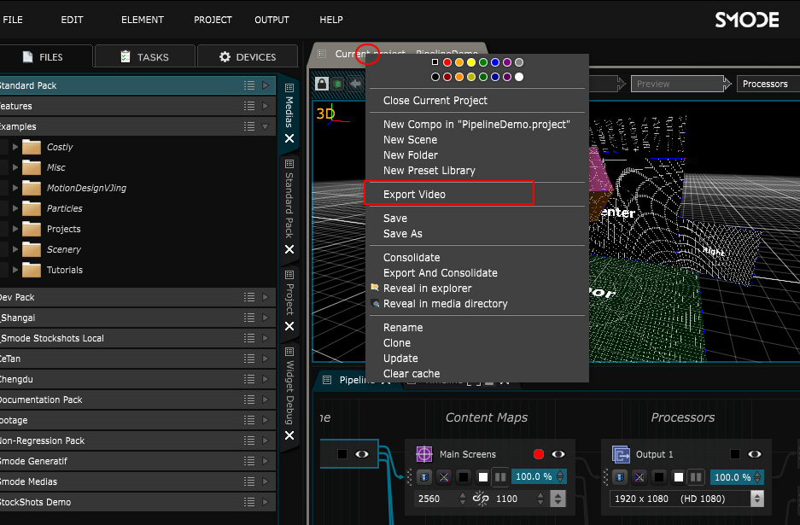Close the Widget Debug side tab
Image resolution: width=800 pixels, height=525 pixels.
point(289,435)
